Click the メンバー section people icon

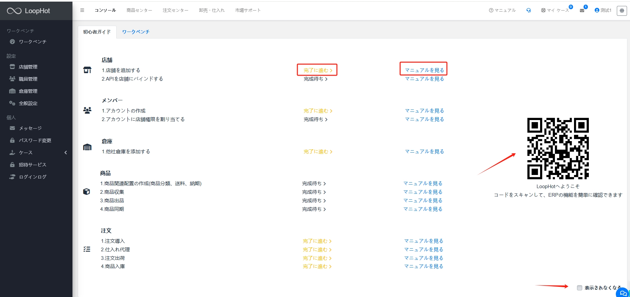click(x=87, y=111)
